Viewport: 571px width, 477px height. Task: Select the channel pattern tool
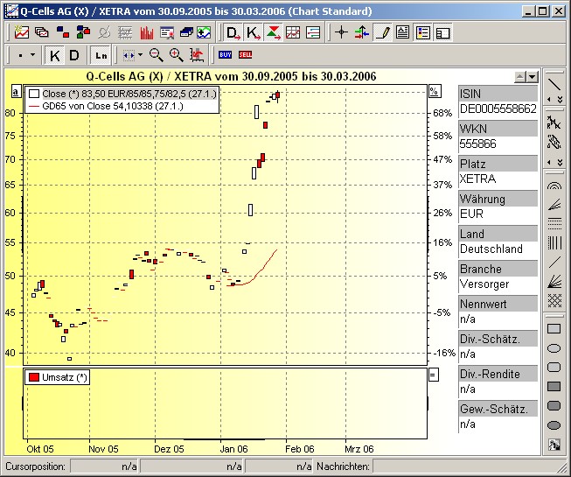(x=554, y=142)
